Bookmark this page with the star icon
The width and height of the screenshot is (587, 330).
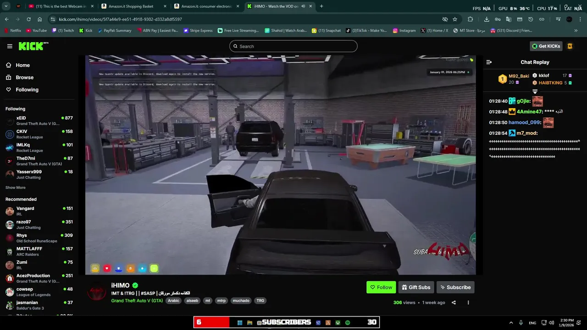click(455, 19)
